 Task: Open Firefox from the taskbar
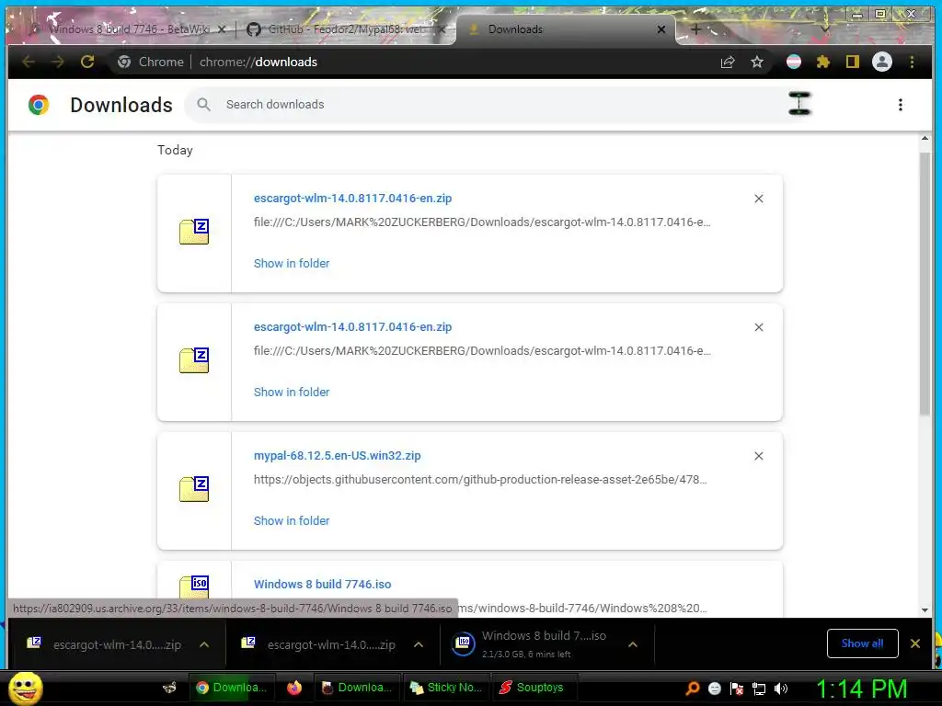[x=293, y=688]
